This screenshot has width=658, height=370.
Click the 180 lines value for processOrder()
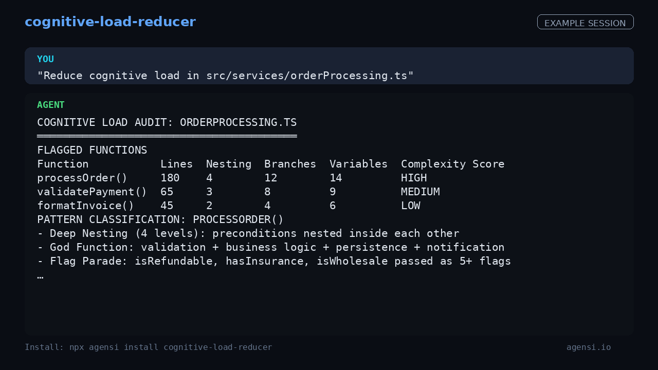tap(170, 178)
